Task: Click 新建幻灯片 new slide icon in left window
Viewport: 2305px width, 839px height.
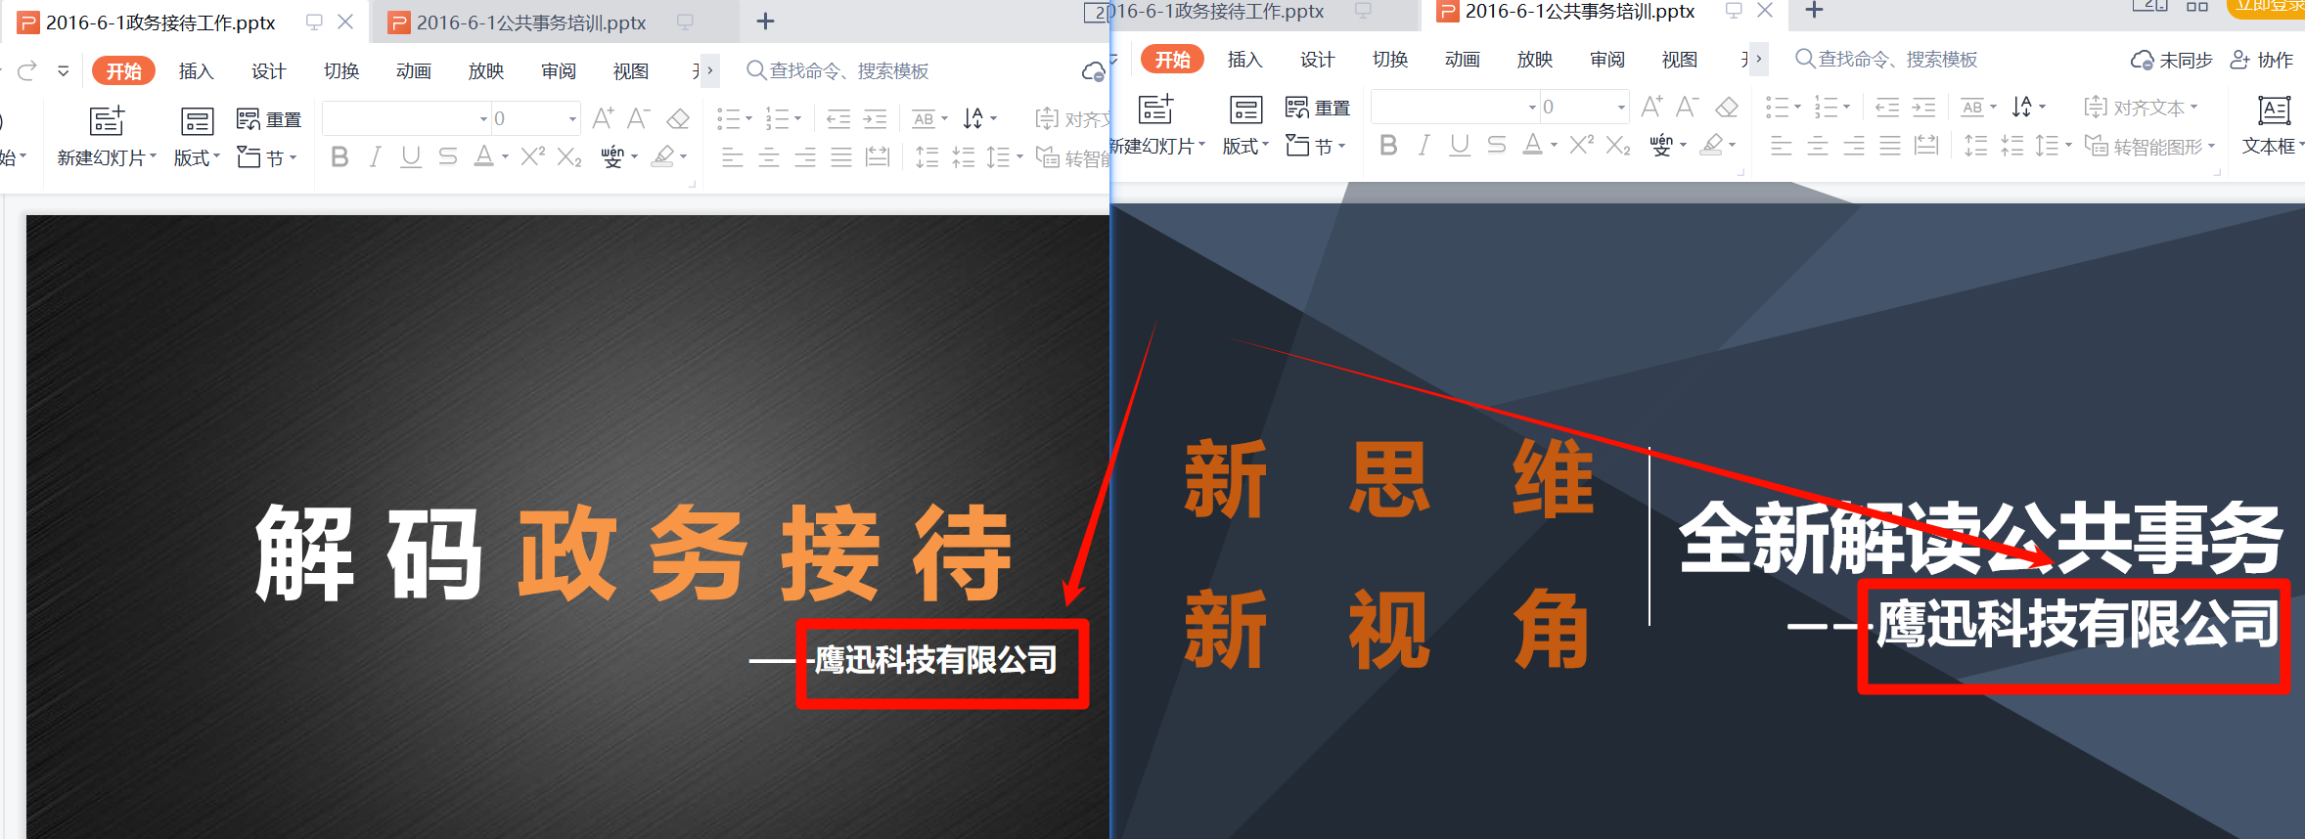Action: (107, 121)
